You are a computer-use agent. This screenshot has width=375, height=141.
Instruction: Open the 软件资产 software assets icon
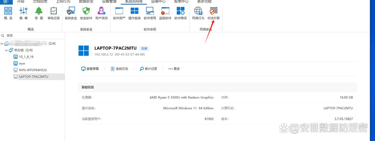(x=119, y=13)
